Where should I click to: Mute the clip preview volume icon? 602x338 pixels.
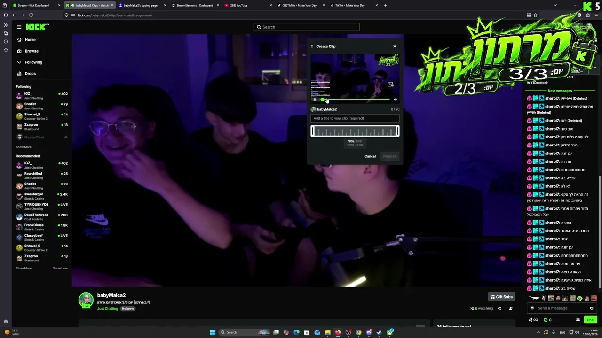point(395,100)
